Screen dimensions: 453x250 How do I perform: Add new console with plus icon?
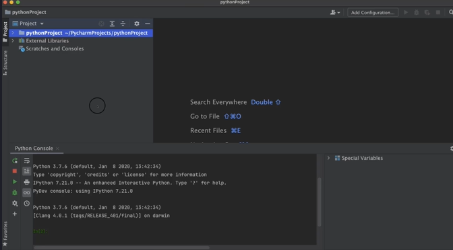tap(15, 214)
